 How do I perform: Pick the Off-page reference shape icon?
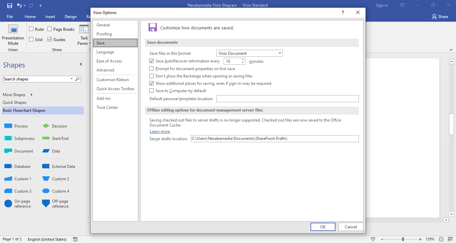[x=46, y=203]
